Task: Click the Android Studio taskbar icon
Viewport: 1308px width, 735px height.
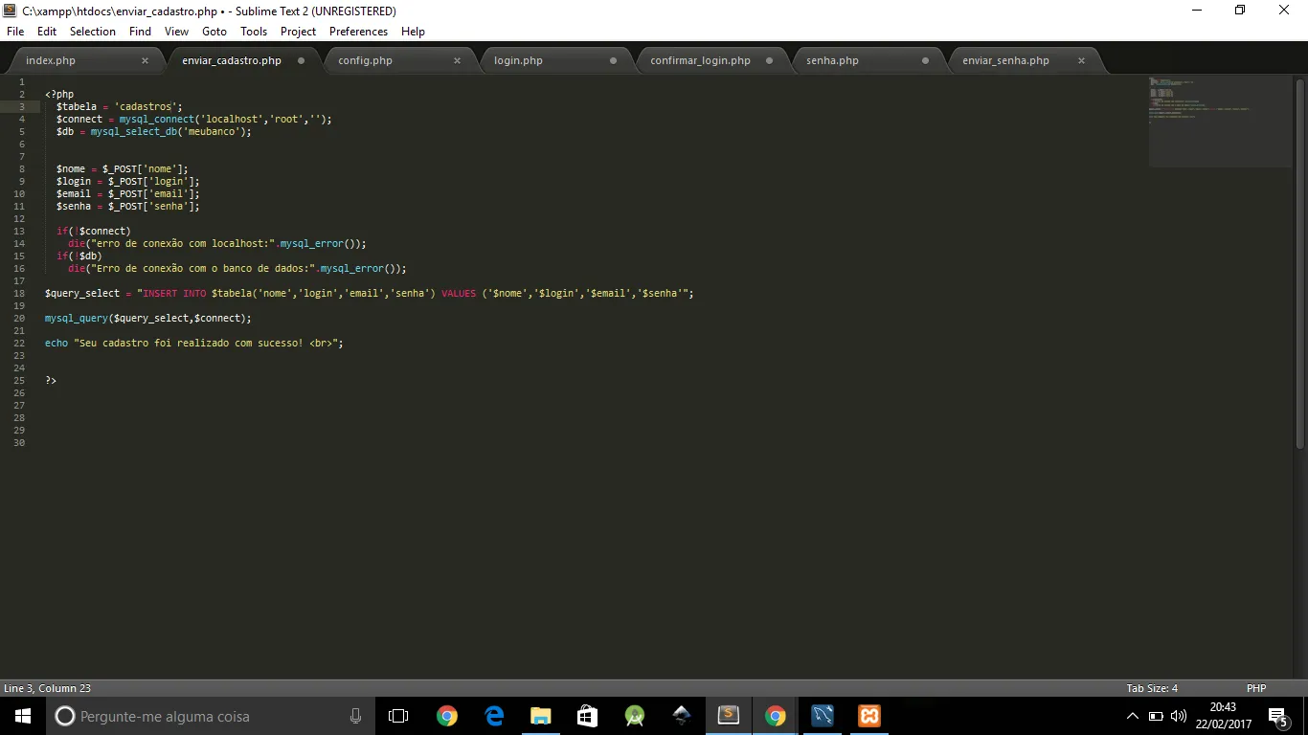Action: coord(634,716)
